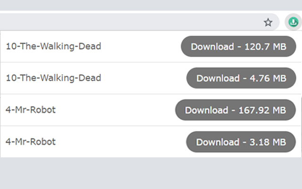Open the green downloader extension icon

293,22
